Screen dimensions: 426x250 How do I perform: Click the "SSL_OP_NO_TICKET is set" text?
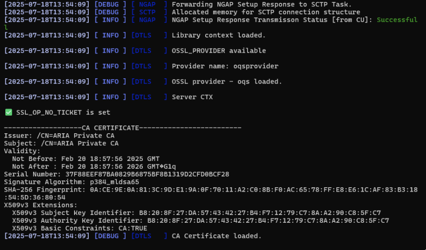click(63, 112)
